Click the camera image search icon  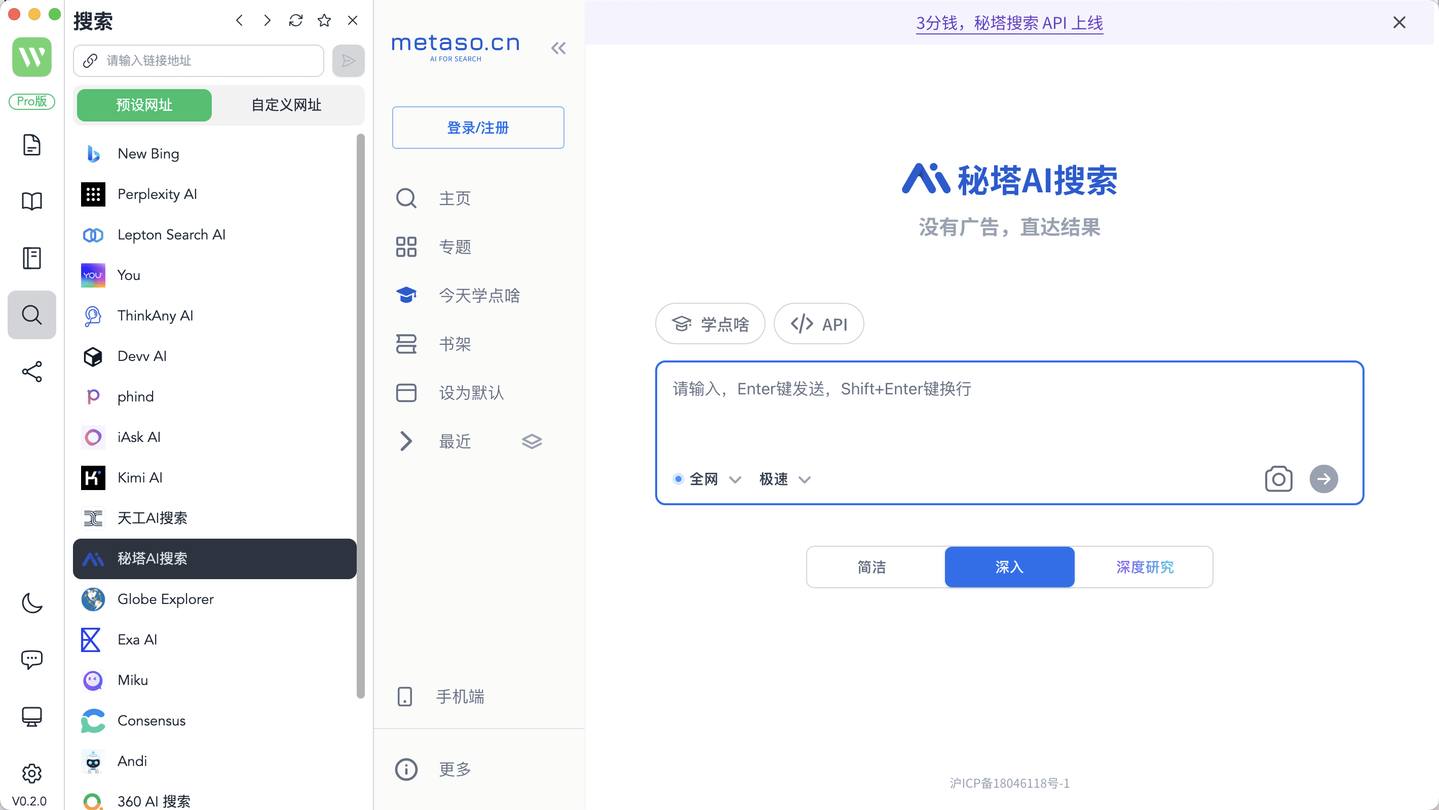pyautogui.click(x=1278, y=478)
